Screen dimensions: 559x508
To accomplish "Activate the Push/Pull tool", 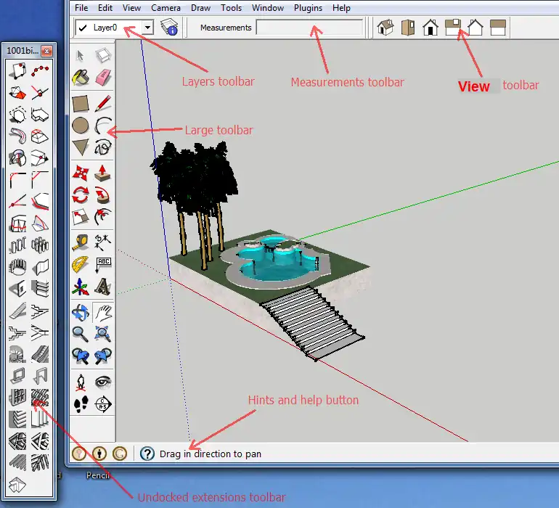I will (x=103, y=172).
